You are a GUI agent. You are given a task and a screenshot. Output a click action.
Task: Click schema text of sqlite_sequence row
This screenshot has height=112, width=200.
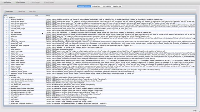[x=59, y=49]
